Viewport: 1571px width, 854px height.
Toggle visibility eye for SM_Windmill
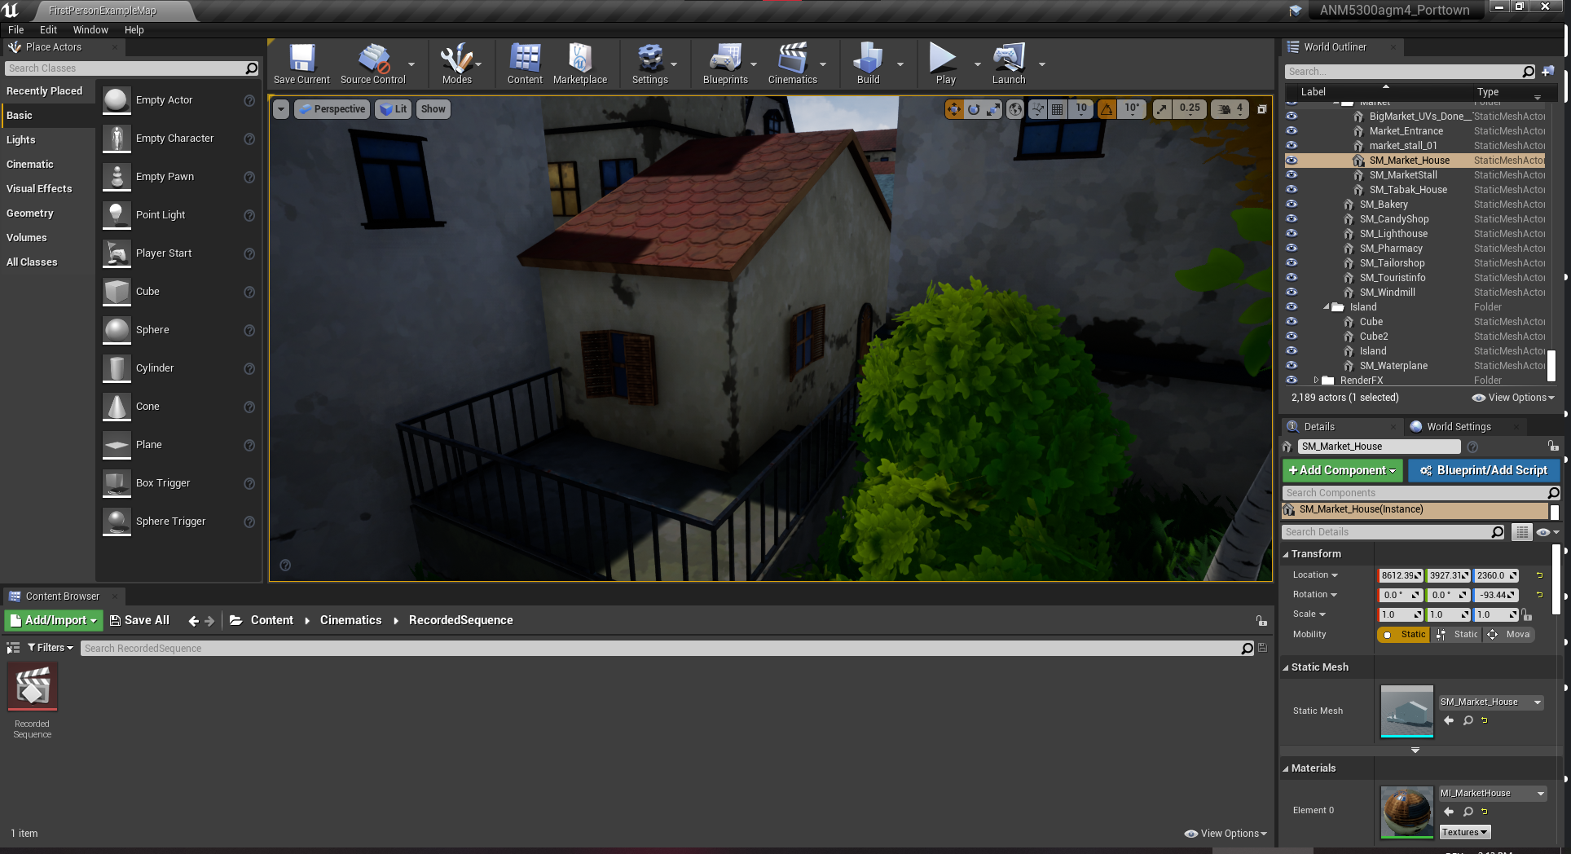pyautogui.click(x=1292, y=293)
